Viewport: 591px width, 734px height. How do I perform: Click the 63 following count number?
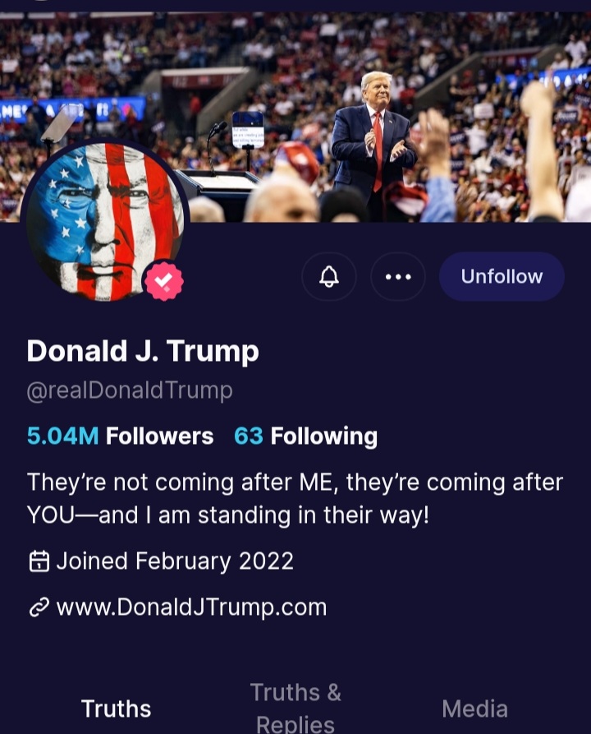248,436
